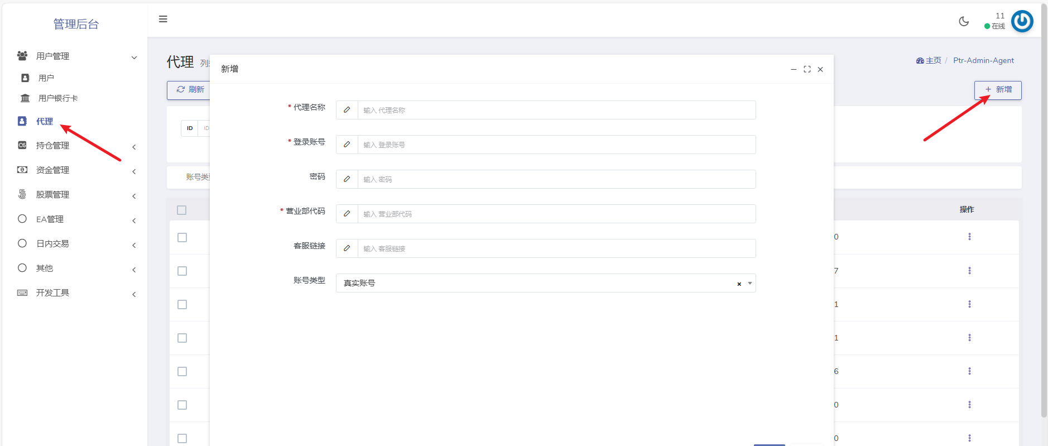This screenshot has width=1048, height=446.
Task: Tick the first table row checkbox
Action: (182, 237)
